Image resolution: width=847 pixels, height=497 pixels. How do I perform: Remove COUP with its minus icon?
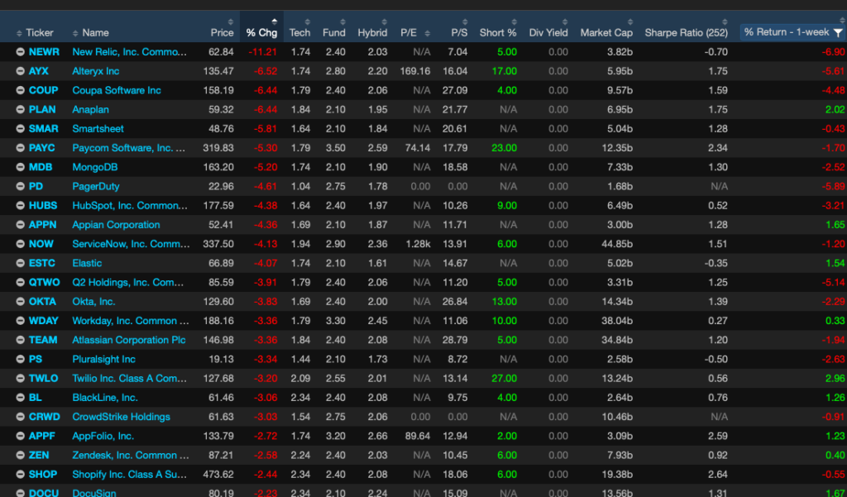[20, 90]
